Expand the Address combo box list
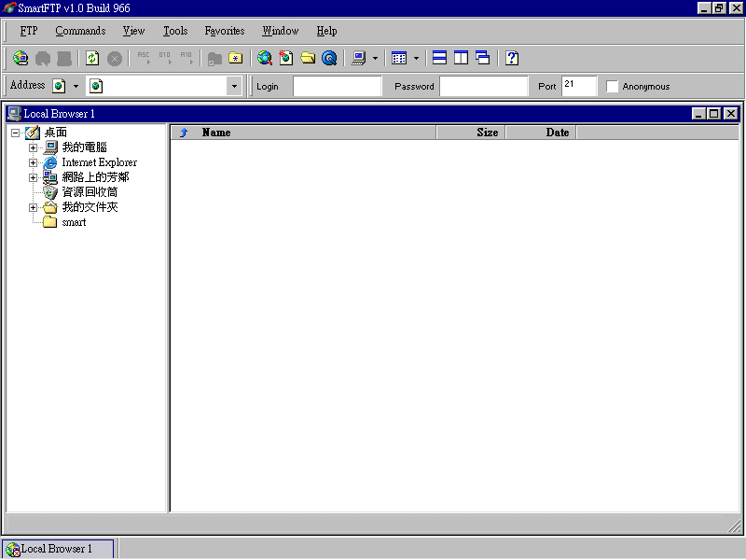Screen dimensions: 746x560 [x=234, y=86]
